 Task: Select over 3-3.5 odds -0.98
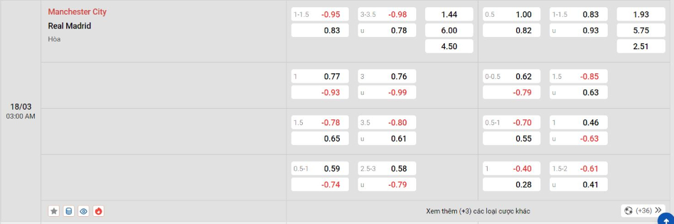(x=387, y=15)
